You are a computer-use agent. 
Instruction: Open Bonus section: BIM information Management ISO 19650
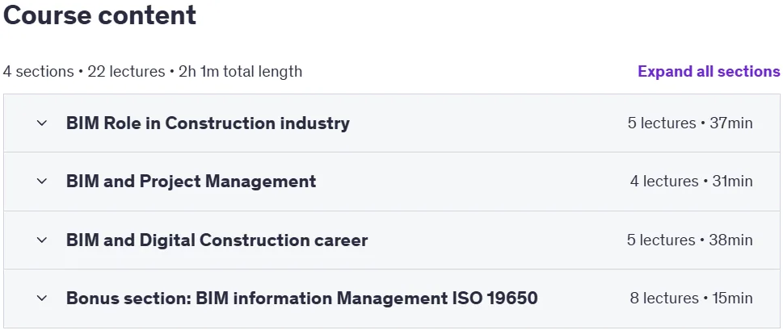tap(301, 298)
